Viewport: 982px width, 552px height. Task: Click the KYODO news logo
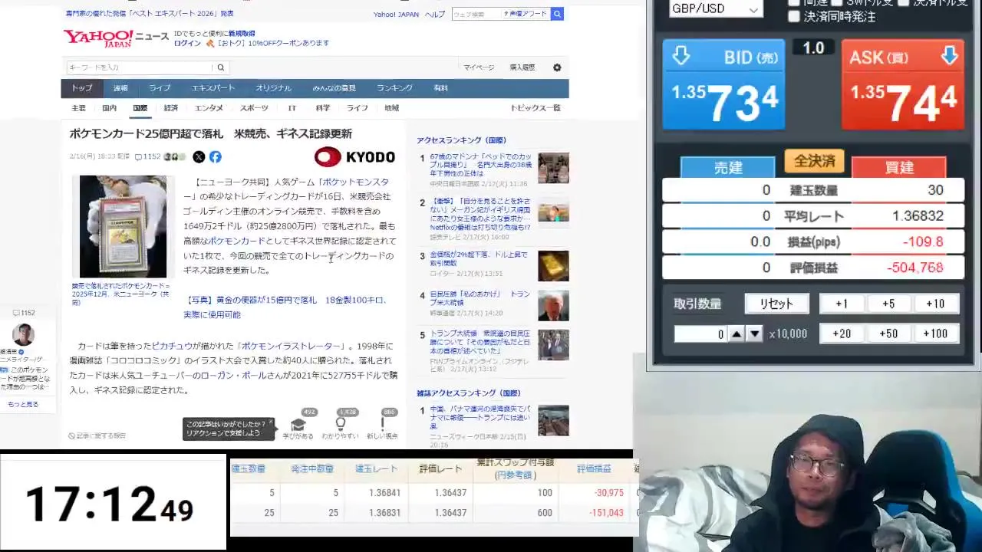[354, 156]
